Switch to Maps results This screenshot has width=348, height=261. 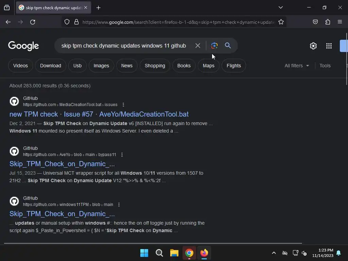pyautogui.click(x=209, y=66)
